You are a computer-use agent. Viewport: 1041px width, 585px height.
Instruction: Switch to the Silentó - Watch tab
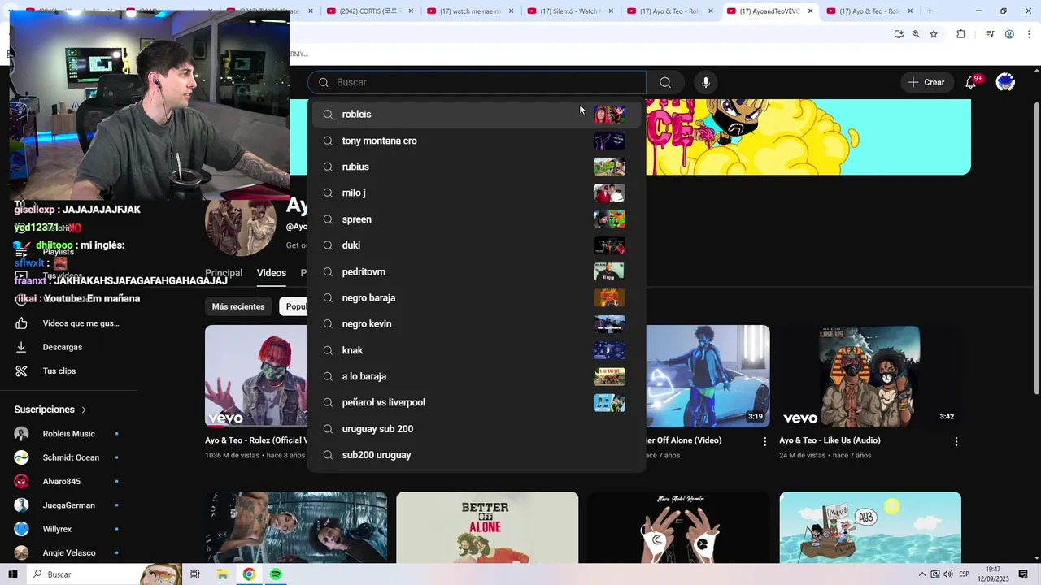571,11
